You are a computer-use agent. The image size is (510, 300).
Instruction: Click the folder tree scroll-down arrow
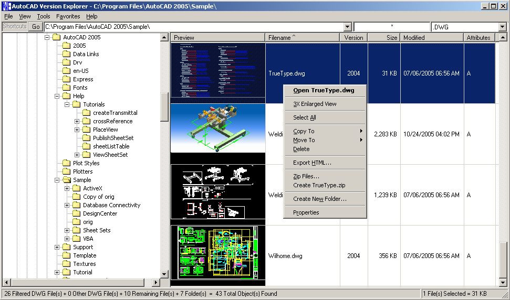164,274
